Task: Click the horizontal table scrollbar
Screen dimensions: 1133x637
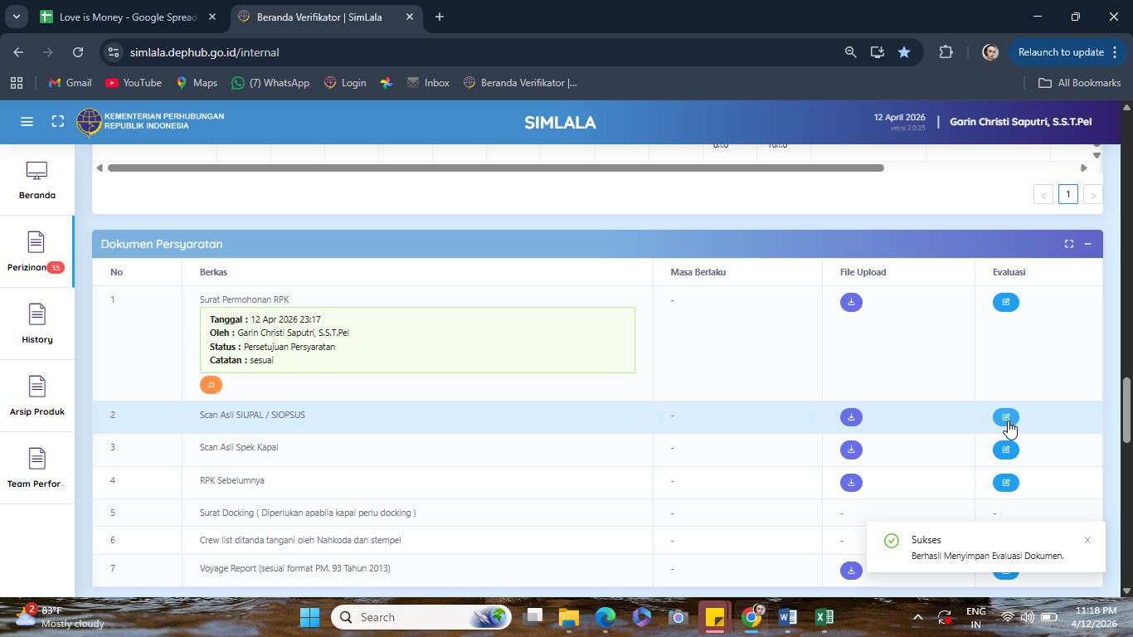Action: tap(495, 168)
